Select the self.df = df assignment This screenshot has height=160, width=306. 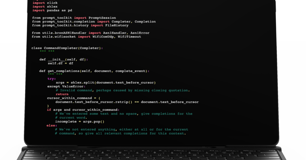(x=60, y=63)
